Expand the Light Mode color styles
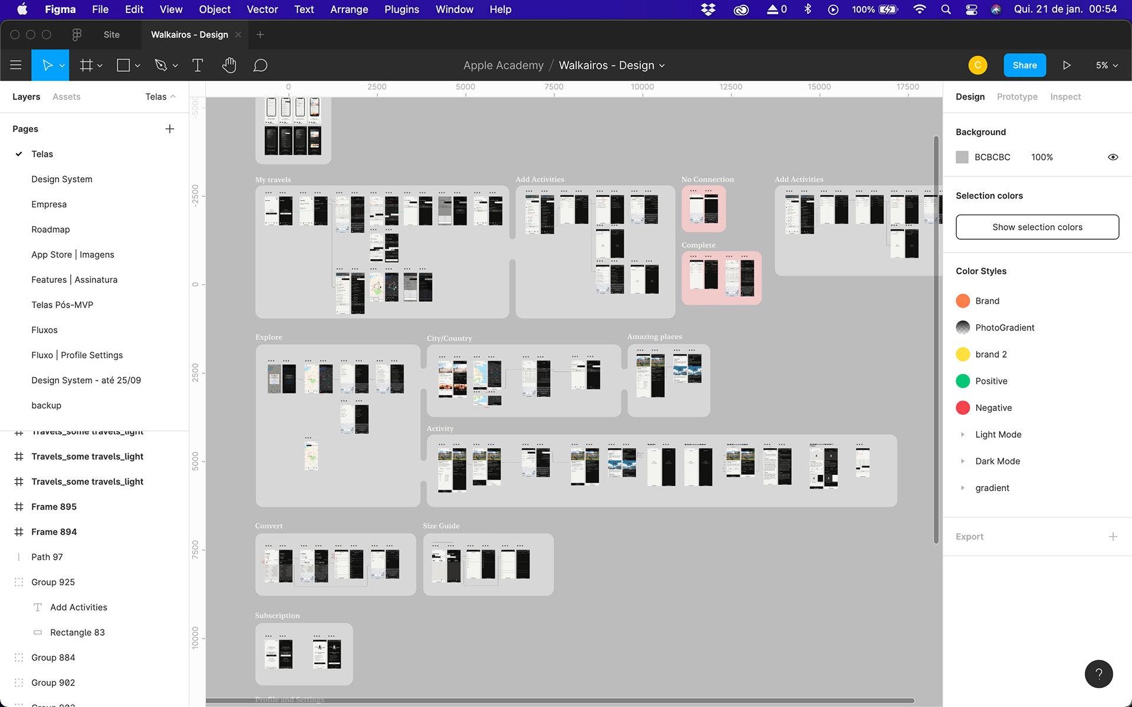 [x=963, y=434]
